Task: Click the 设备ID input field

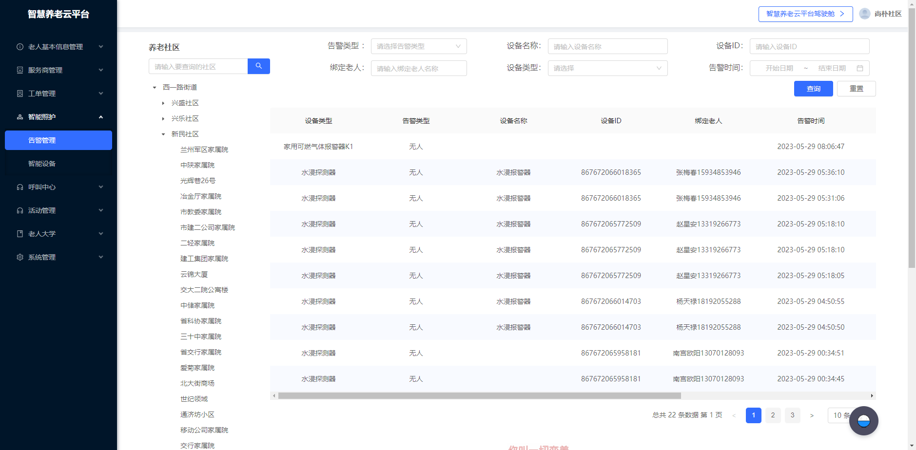Action: click(809, 46)
